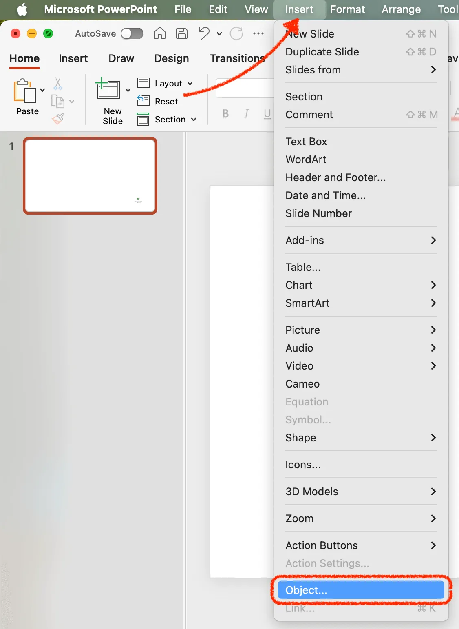Open the Edit menu in the menu bar
The image size is (459, 629).
point(218,9)
